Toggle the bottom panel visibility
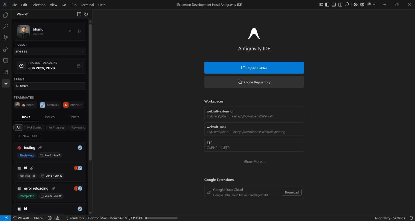415x221 pixels. click(334, 5)
